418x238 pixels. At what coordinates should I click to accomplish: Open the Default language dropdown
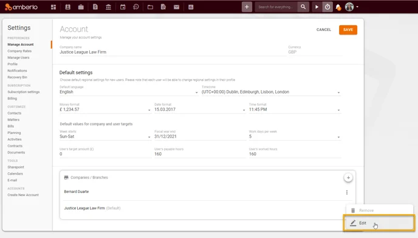[x=129, y=92]
